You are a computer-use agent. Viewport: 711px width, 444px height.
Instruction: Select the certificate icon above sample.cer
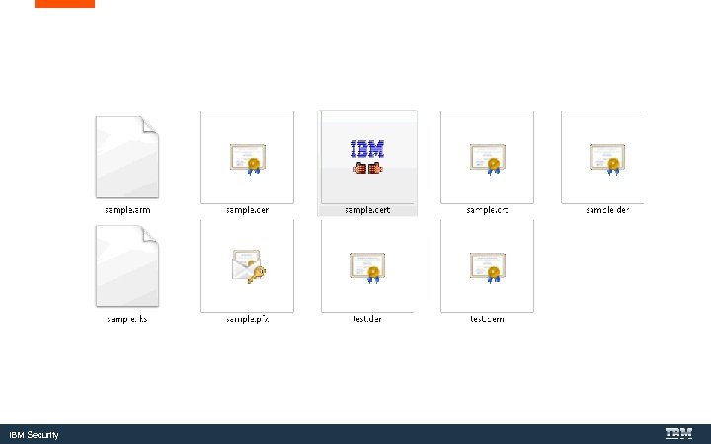[248, 159]
